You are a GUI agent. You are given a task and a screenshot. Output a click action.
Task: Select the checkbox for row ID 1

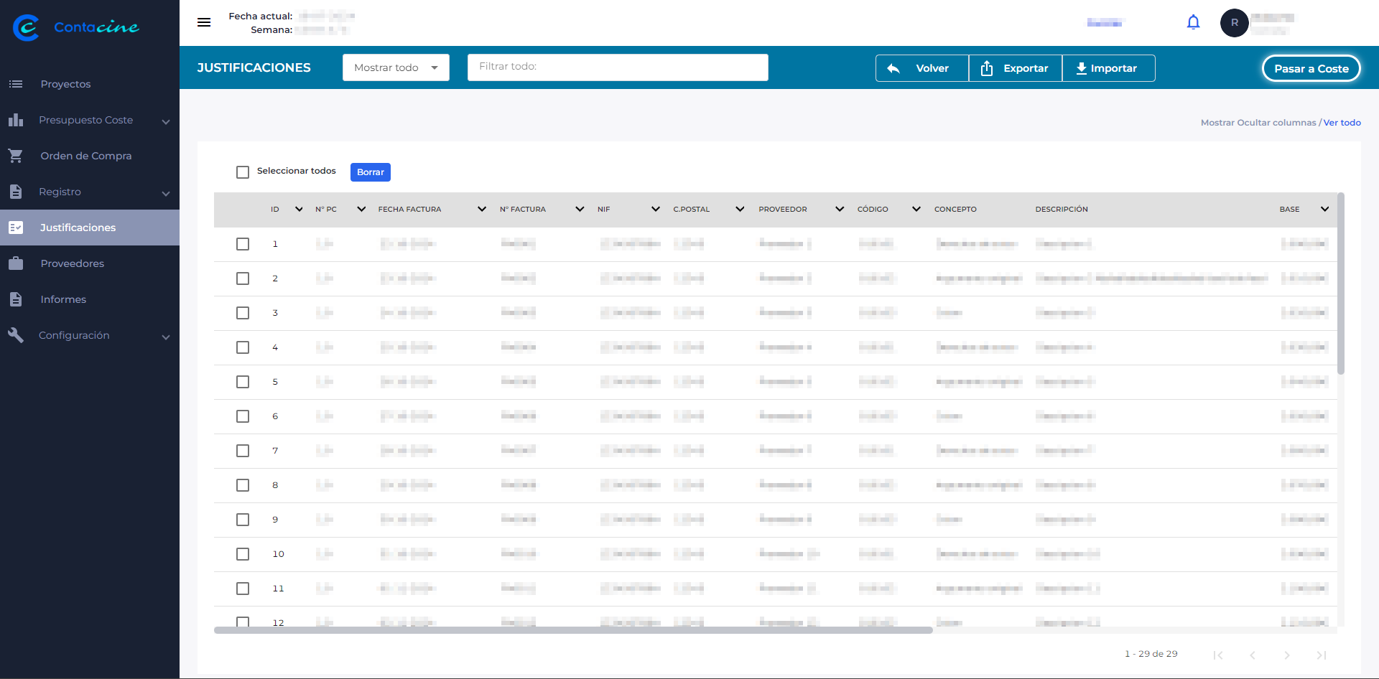coord(243,244)
